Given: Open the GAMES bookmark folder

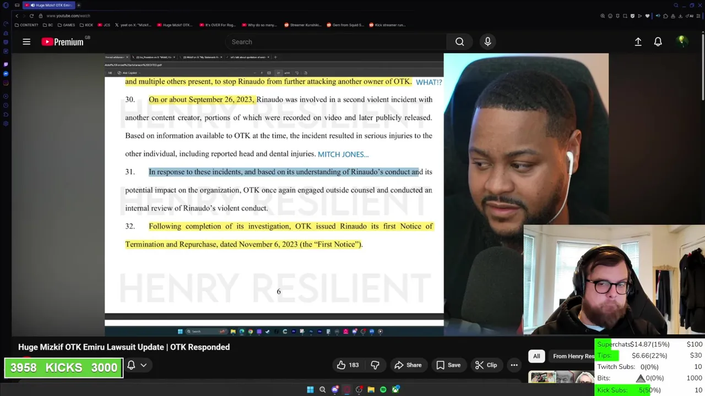Looking at the screenshot, I should click(66, 25).
